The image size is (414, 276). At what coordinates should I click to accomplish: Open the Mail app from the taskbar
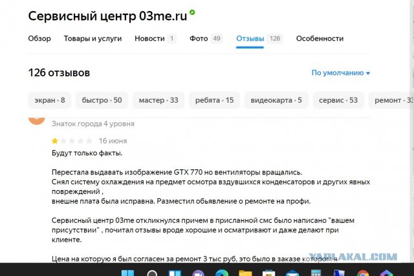pos(292,273)
